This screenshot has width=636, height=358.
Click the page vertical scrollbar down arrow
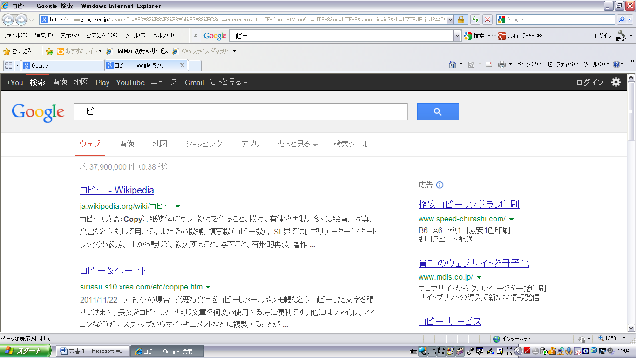click(x=632, y=328)
